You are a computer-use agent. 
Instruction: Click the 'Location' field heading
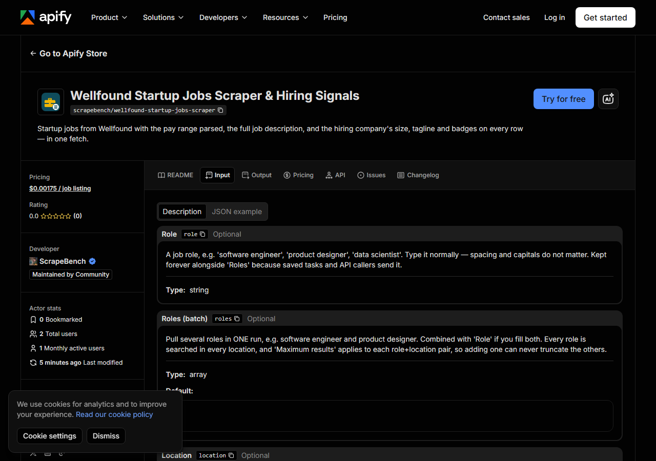(177, 455)
